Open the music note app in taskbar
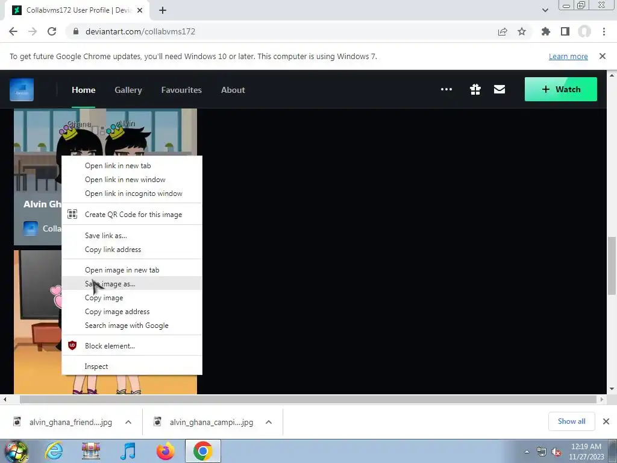617x463 pixels. click(128, 451)
